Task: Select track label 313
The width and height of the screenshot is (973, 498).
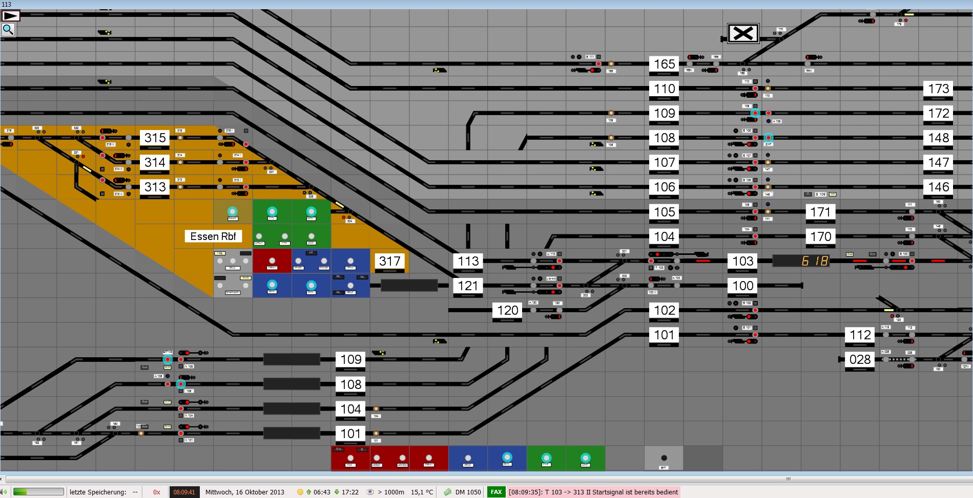Action: pos(155,187)
